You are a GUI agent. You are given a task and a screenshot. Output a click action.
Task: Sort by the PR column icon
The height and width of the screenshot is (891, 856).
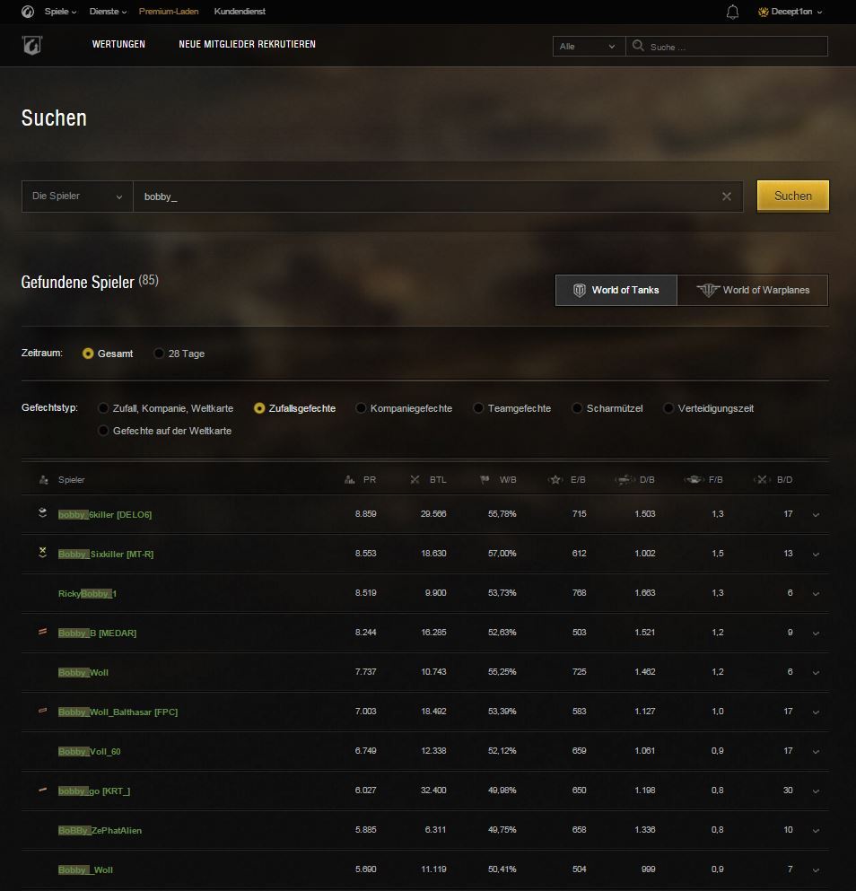pyautogui.click(x=350, y=480)
